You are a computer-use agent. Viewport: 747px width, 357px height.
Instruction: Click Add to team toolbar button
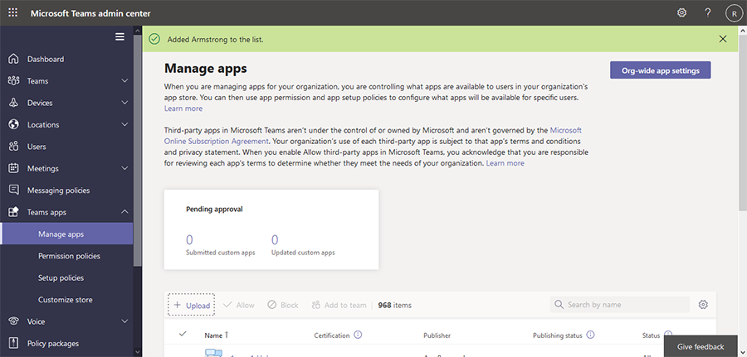(x=339, y=305)
